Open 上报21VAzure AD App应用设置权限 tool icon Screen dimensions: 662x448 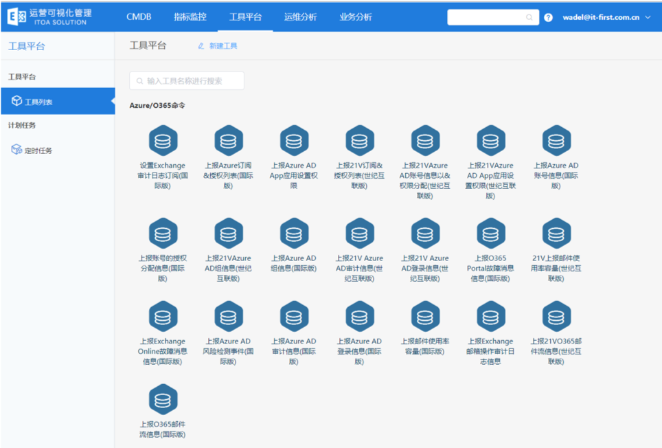pyautogui.click(x=490, y=141)
